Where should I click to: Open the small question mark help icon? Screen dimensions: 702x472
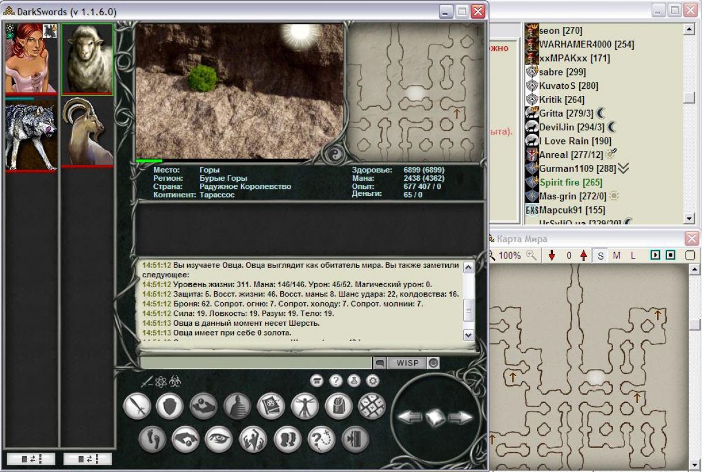[x=336, y=381]
